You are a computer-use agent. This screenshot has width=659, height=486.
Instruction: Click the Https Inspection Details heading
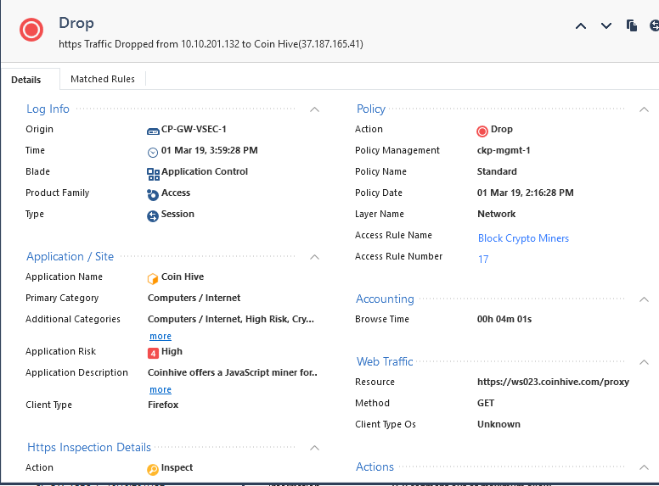(89, 447)
